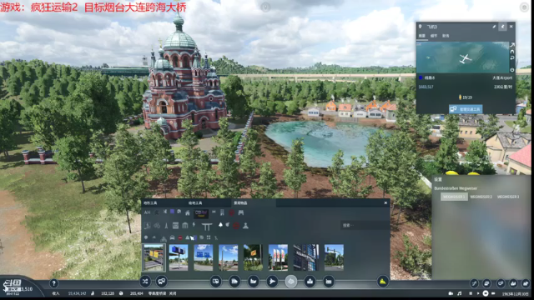The width and height of the screenshot is (534, 300).
Task: Open the rail construction menu icon
Action: (x=234, y=282)
